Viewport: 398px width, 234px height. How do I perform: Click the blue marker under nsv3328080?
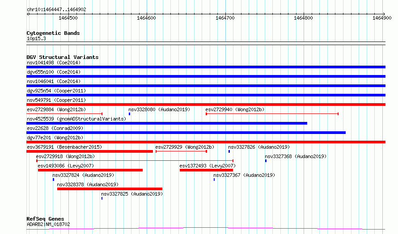pos(129,114)
